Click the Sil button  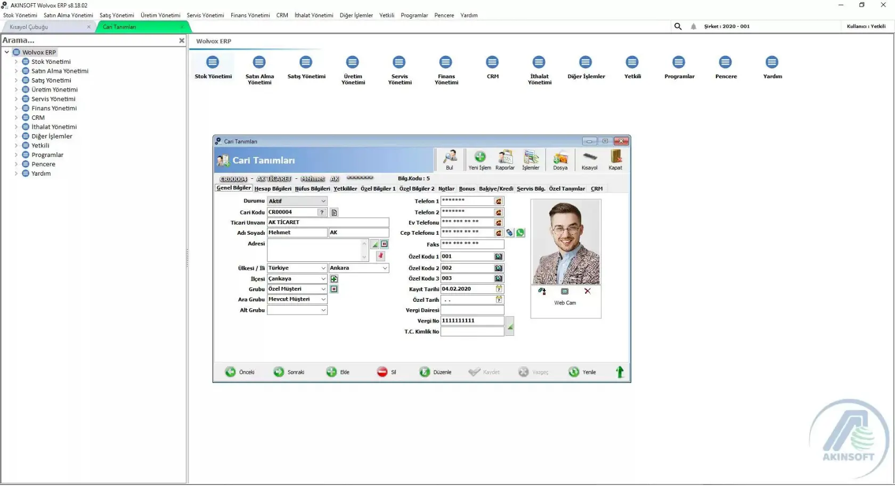pos(387,372)
